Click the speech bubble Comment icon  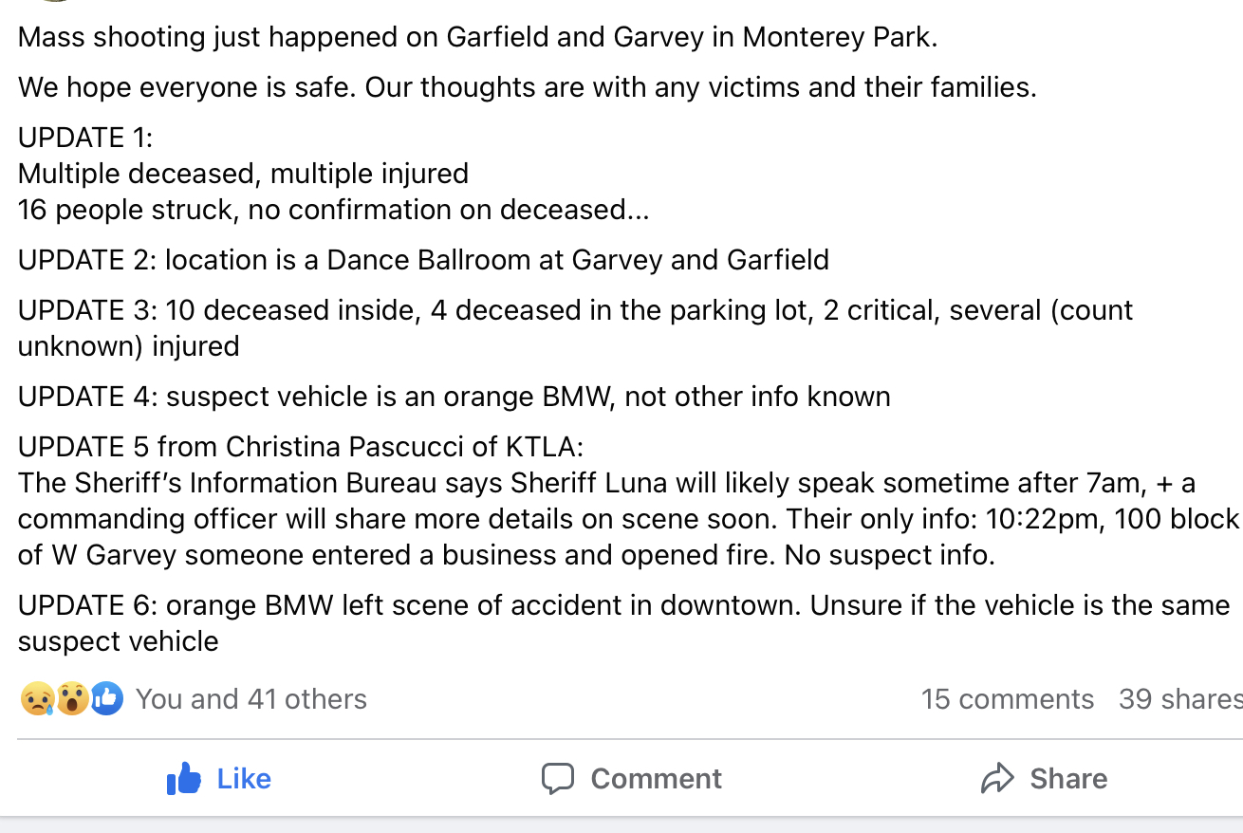558,779
